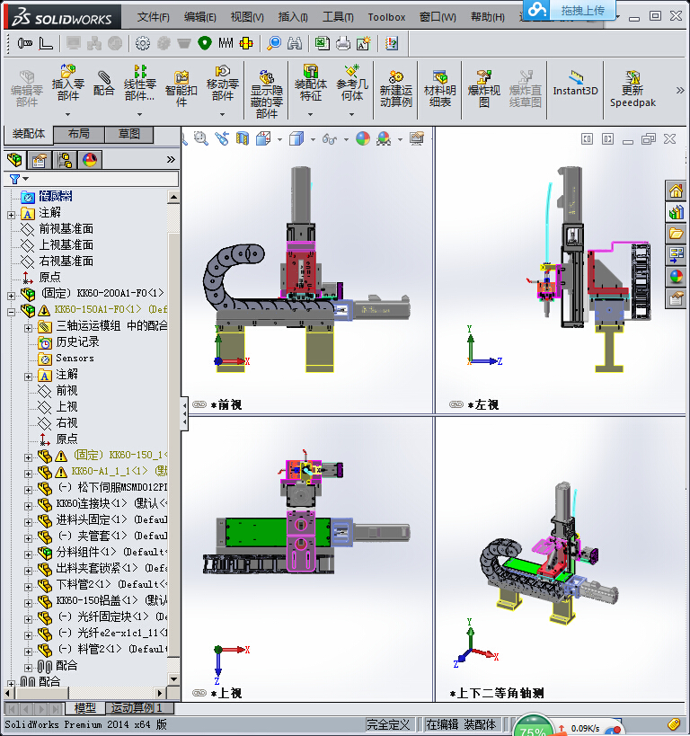690x736 pixels.
Task: Click the panel collapse handle beside tree
Action: pos(184,414)
